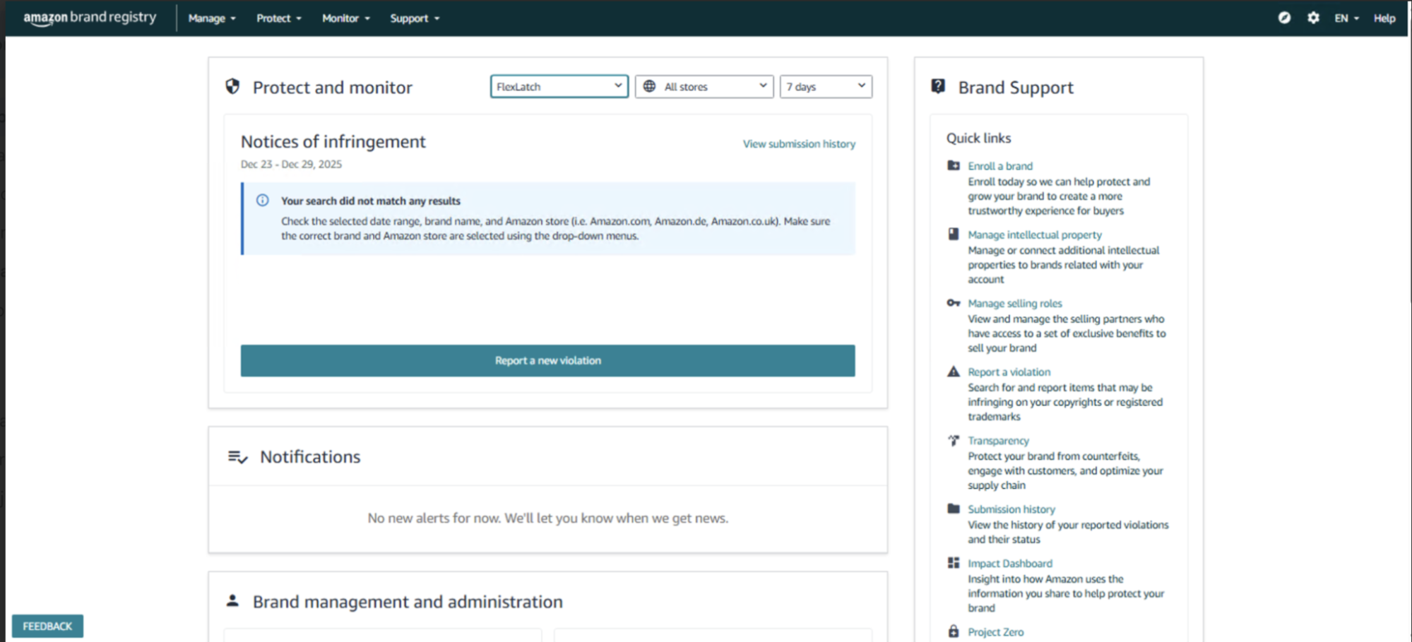The width and height of the screenshot is (1412, 642).
Task: Click the Impact Dashboard grid icon
Action: [954, 563]
